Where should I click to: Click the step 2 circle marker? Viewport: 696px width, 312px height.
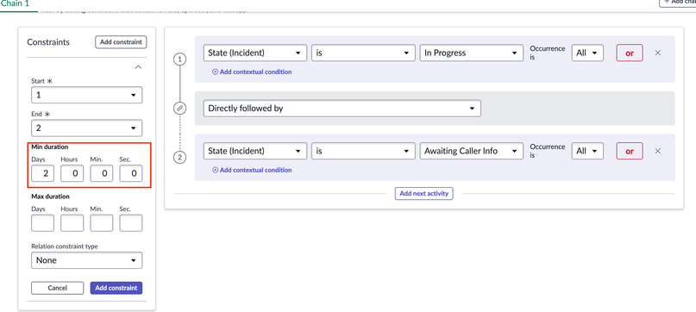click(x=179, y=158)
